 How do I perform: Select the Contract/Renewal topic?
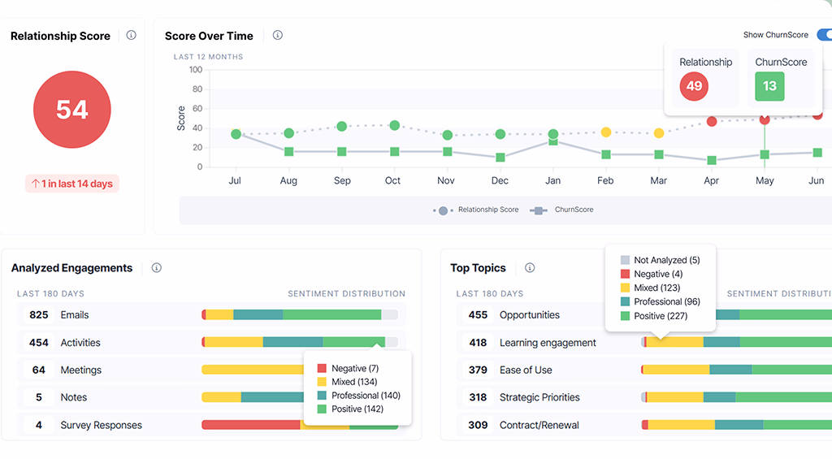[540, 425]
